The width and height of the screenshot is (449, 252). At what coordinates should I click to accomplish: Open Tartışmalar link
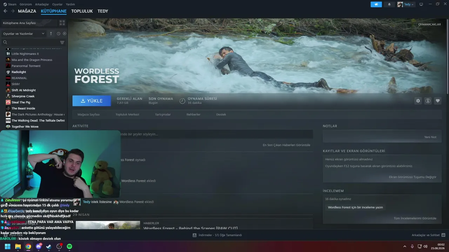163,114
